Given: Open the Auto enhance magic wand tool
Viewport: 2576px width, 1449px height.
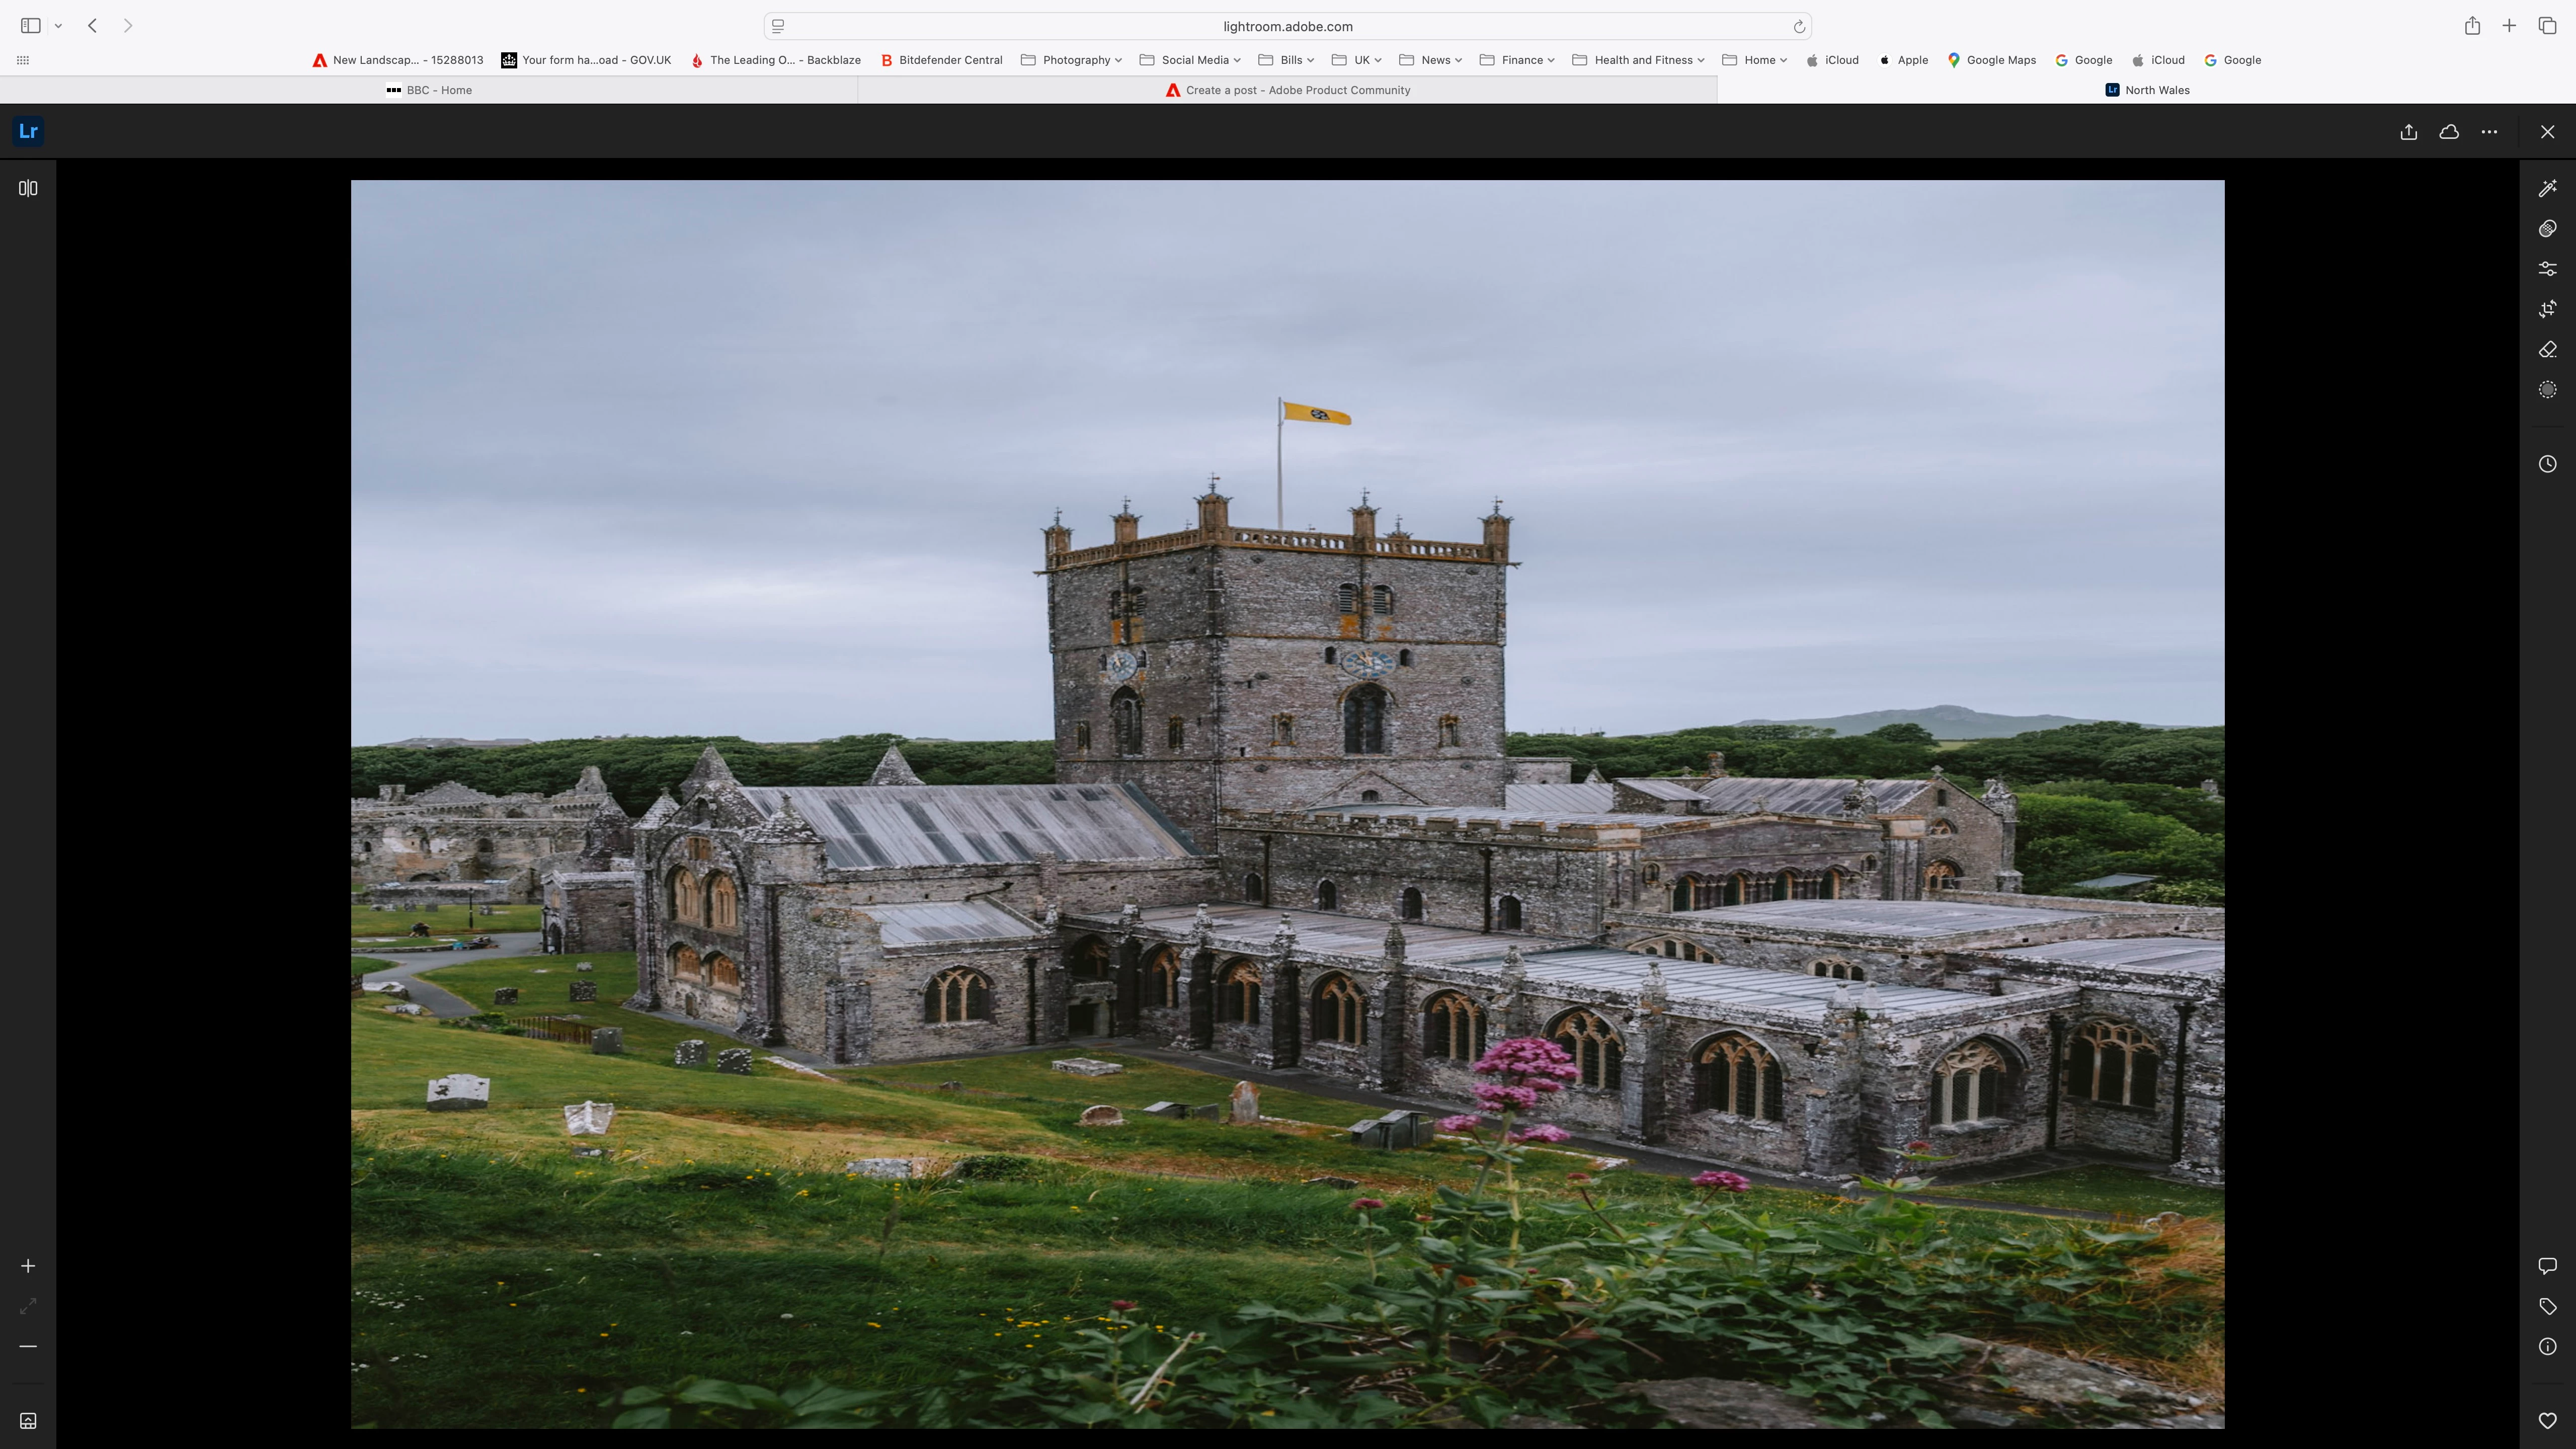Looking at the screenshot, I should click(2547, 188).
